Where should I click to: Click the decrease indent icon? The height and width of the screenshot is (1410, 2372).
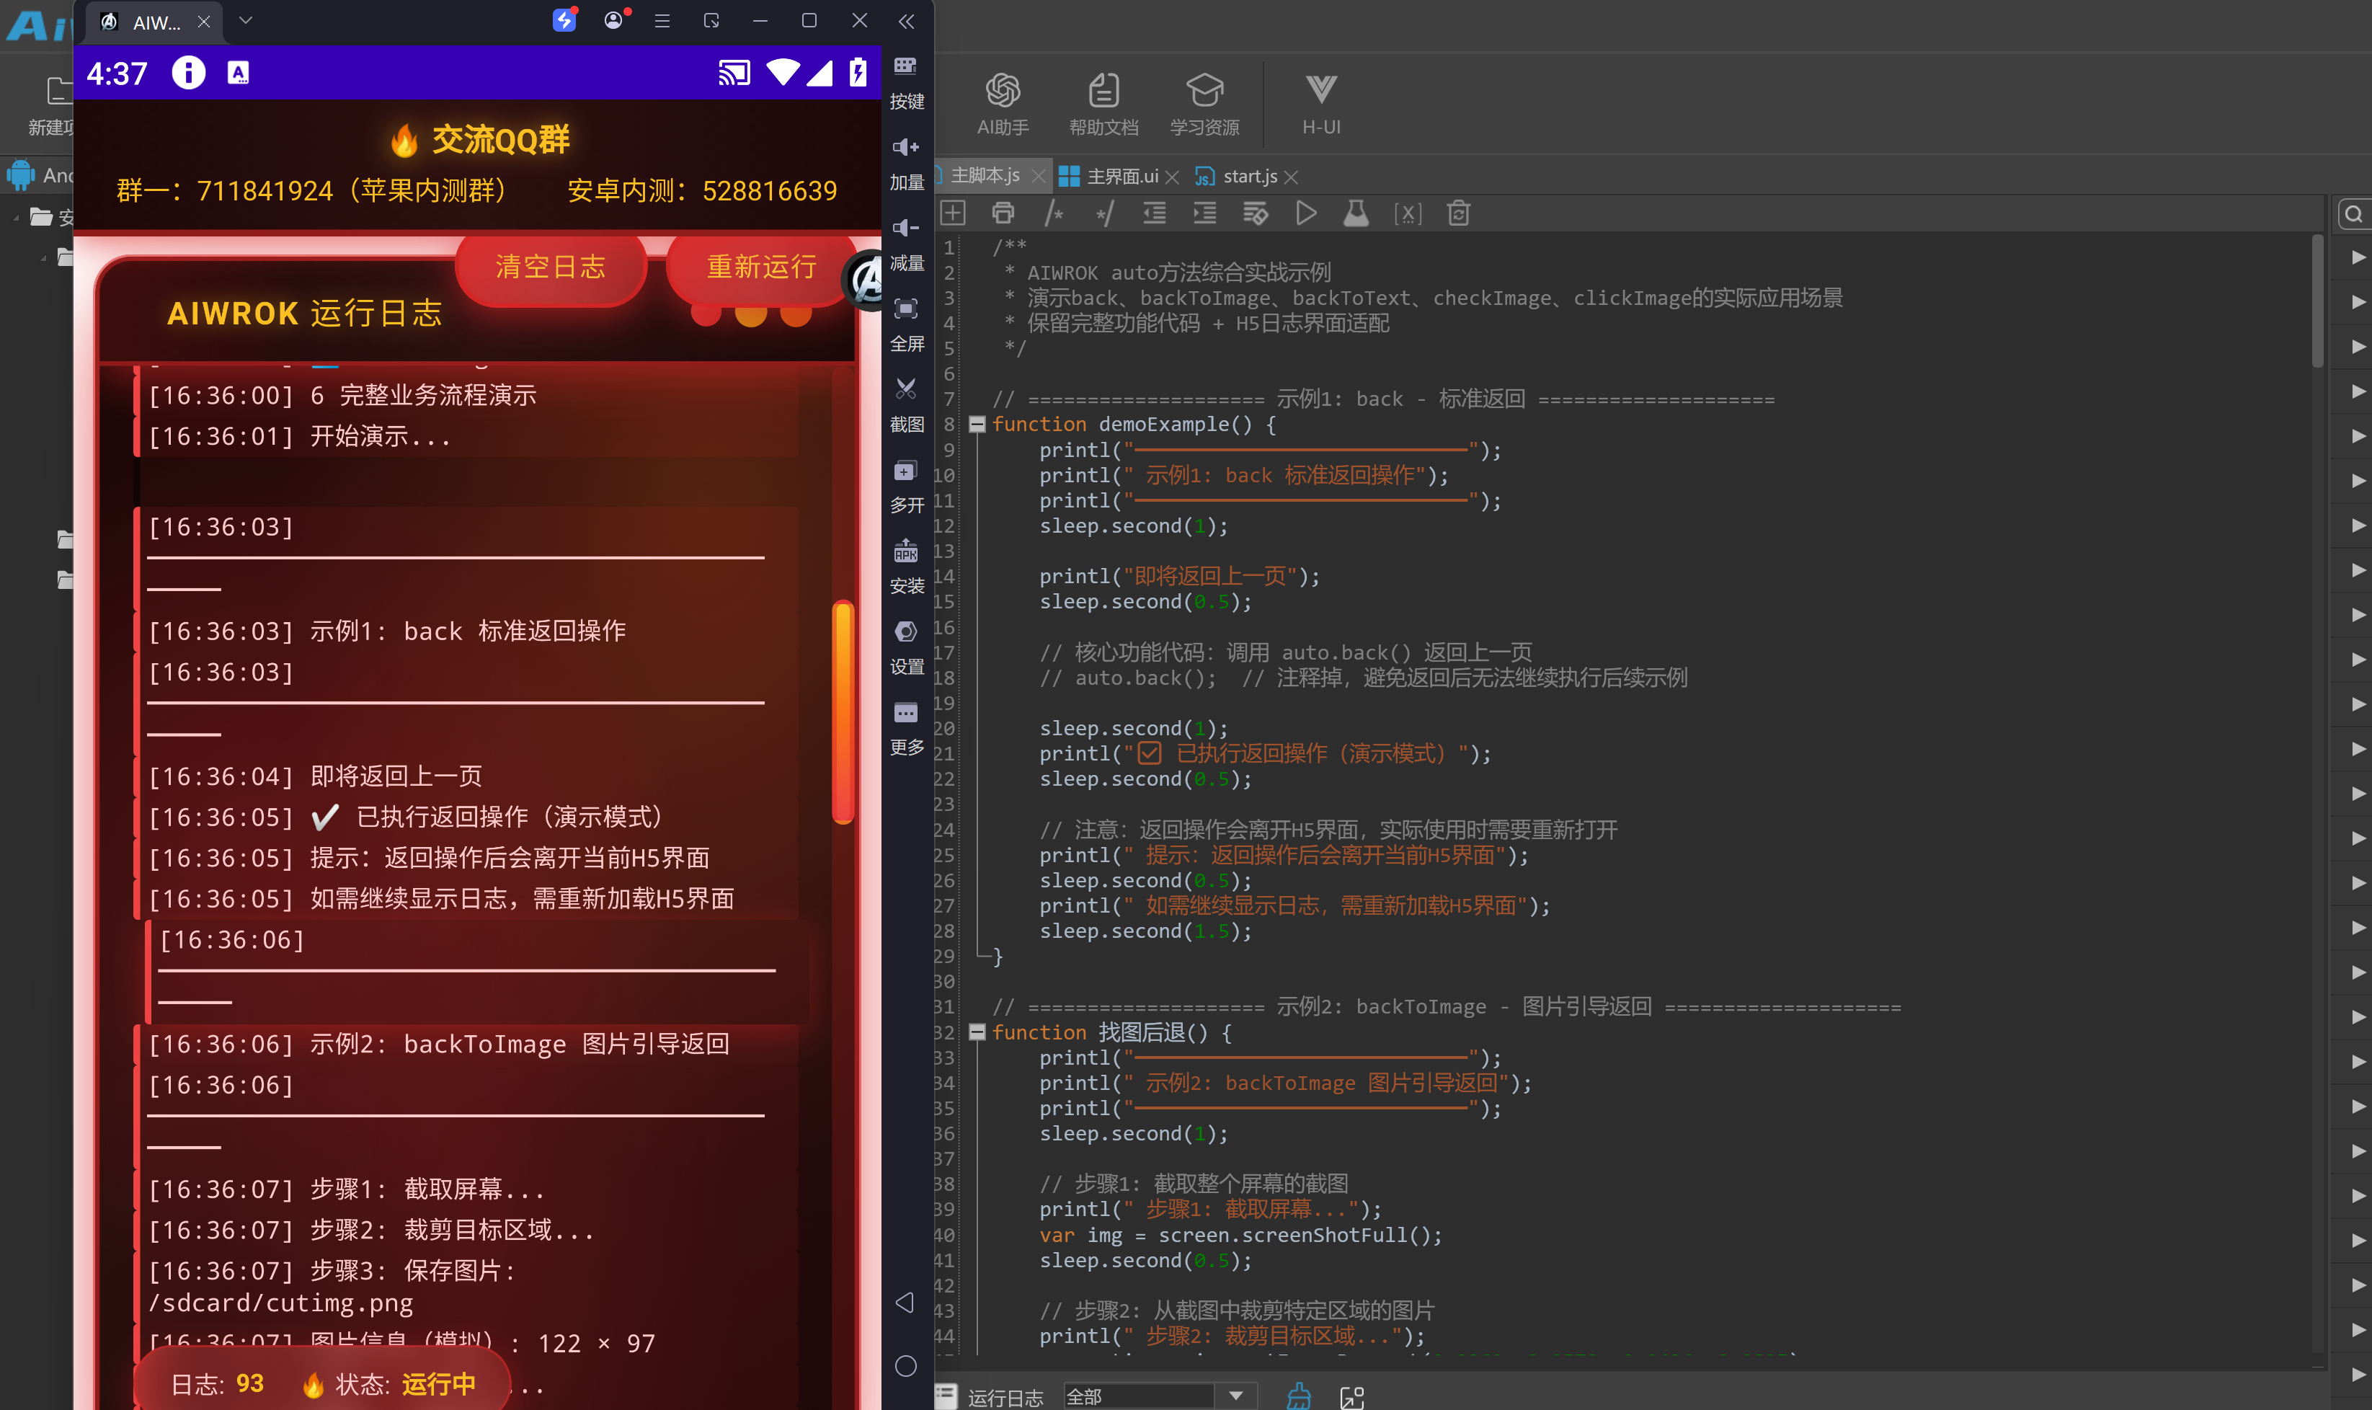pos(1154,213)
